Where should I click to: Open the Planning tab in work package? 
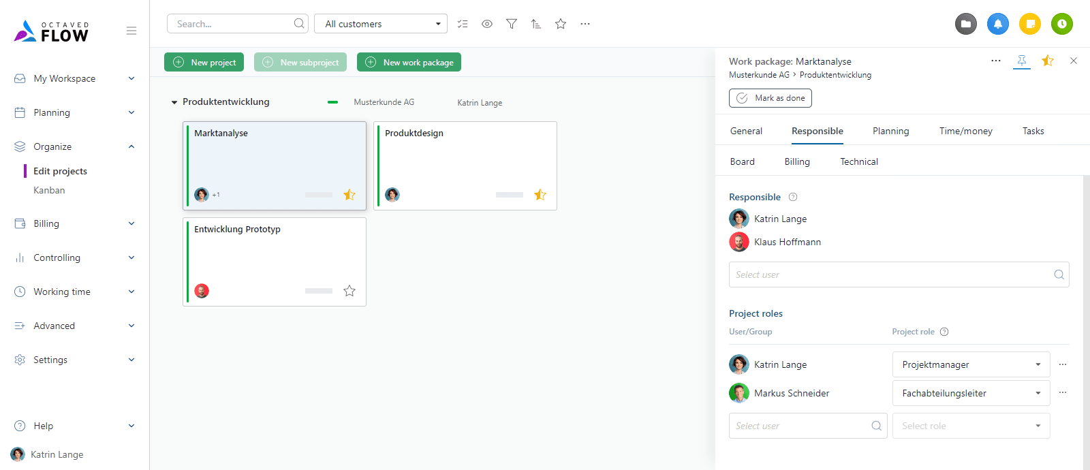(x=890, y=131)
